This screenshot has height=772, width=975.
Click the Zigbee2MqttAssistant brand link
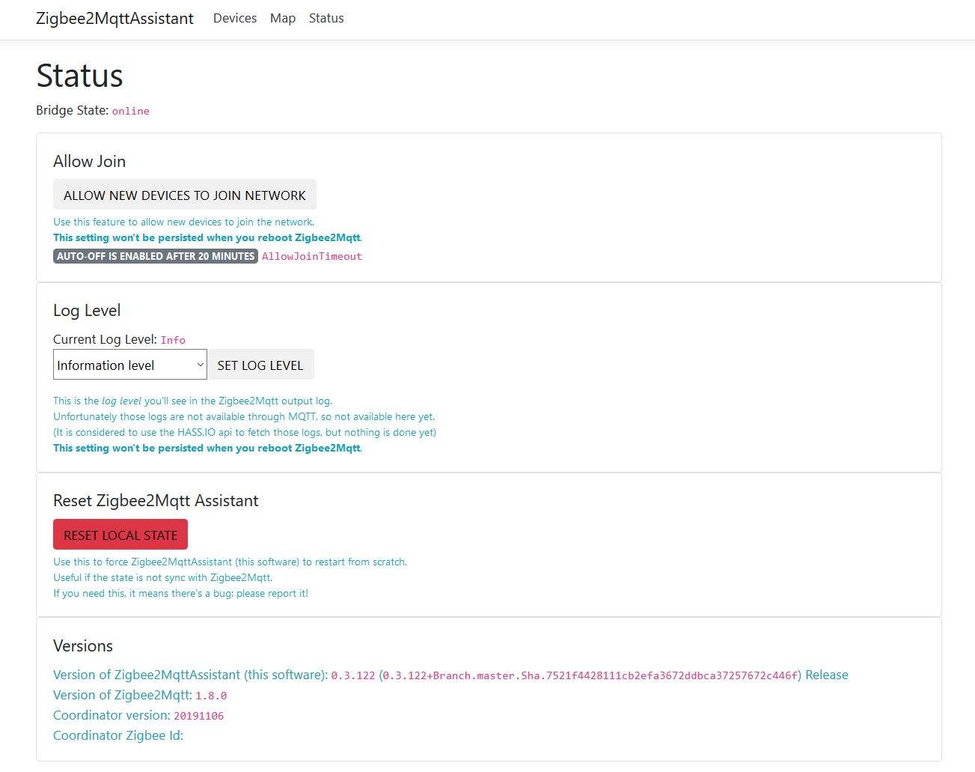click(114, 19)
